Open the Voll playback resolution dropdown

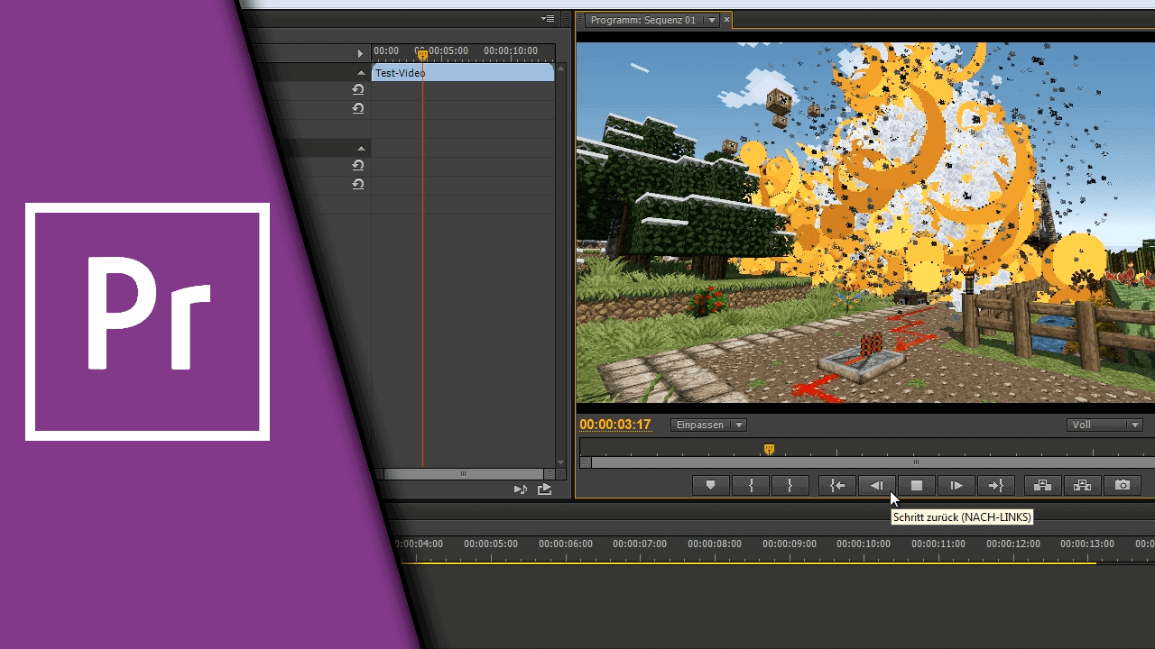[1104, 425]
